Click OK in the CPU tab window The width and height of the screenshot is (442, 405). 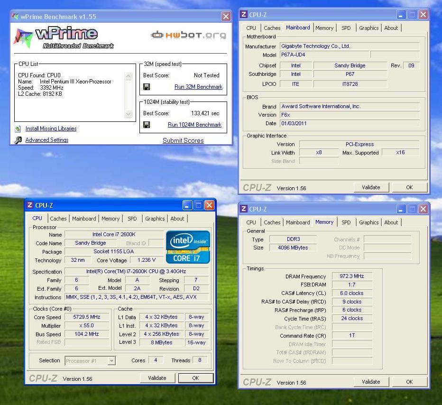click(x=196, y=378)
